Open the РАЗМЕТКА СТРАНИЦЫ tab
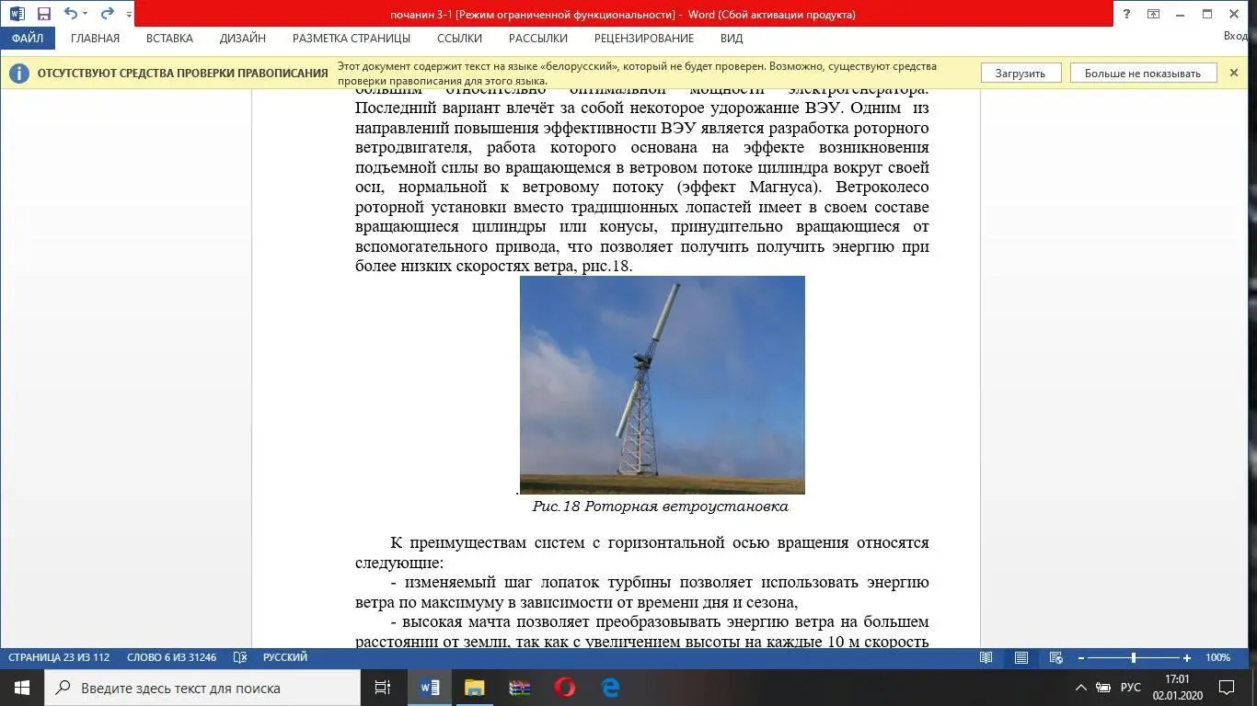This screenshot has height=706, width=1257. coord(351,39)
